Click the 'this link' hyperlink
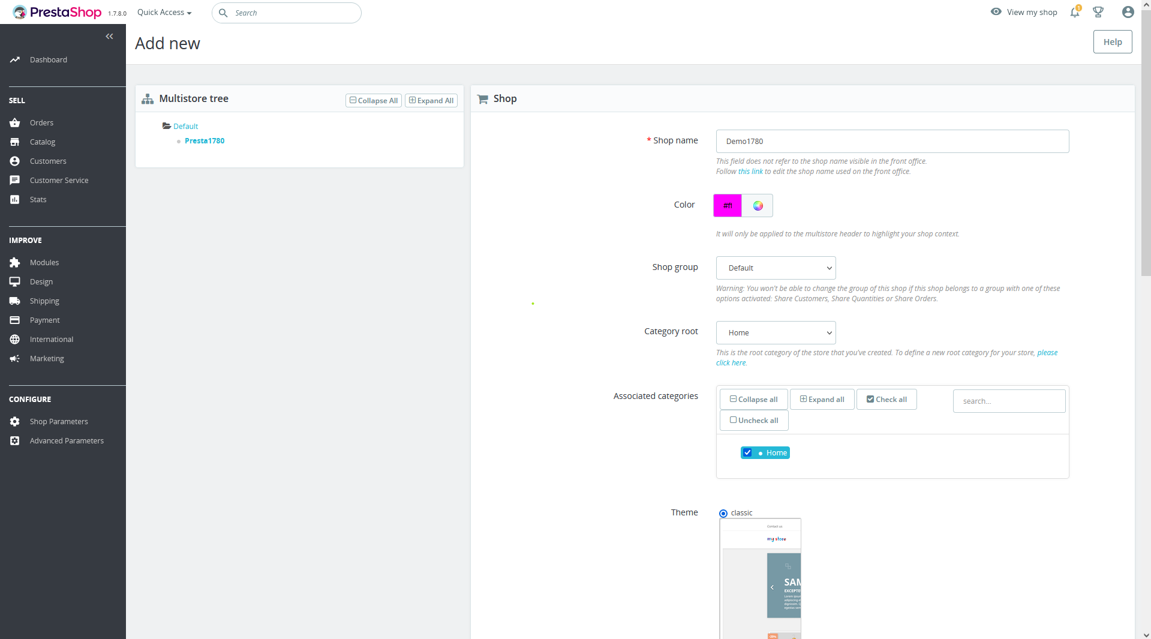 tap(750, 171)
